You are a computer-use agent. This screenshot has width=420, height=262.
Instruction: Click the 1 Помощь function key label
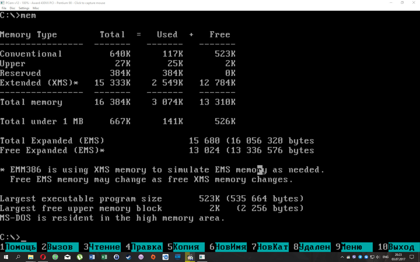(x=18, y=247)
